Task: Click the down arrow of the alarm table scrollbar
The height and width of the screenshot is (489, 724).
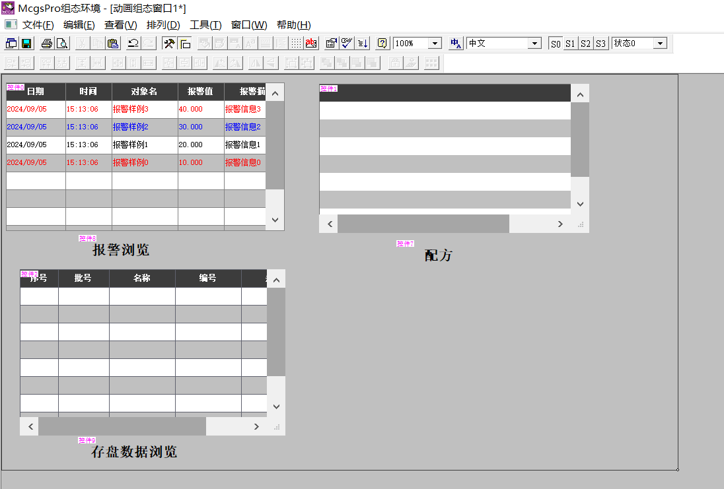Action: 275,220
